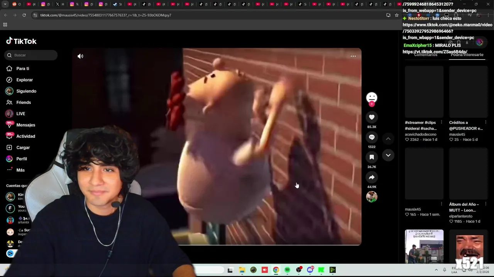The height and width of the screenshot is (277, 494).
Task: Switch to the Podría interesarte tab
Action: point(467,55)
